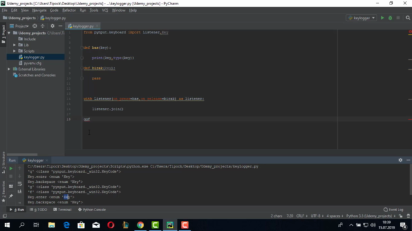The width and height of the screenshot is (412, 231).
Task: Open Scratches and Consoles
Action: (x=37, y=75)
